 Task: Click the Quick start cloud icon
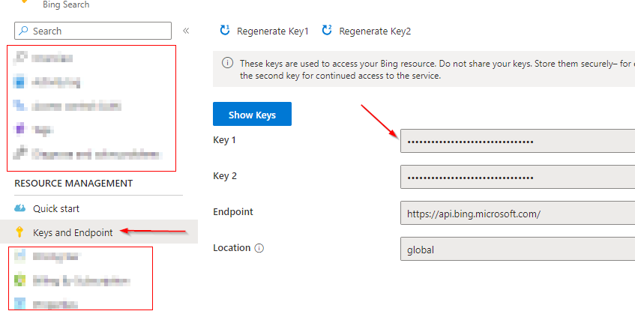pos(20,208)
